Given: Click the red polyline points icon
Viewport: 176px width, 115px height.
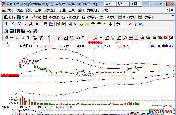Looking at the screenshot, I should tap(130, 24).
